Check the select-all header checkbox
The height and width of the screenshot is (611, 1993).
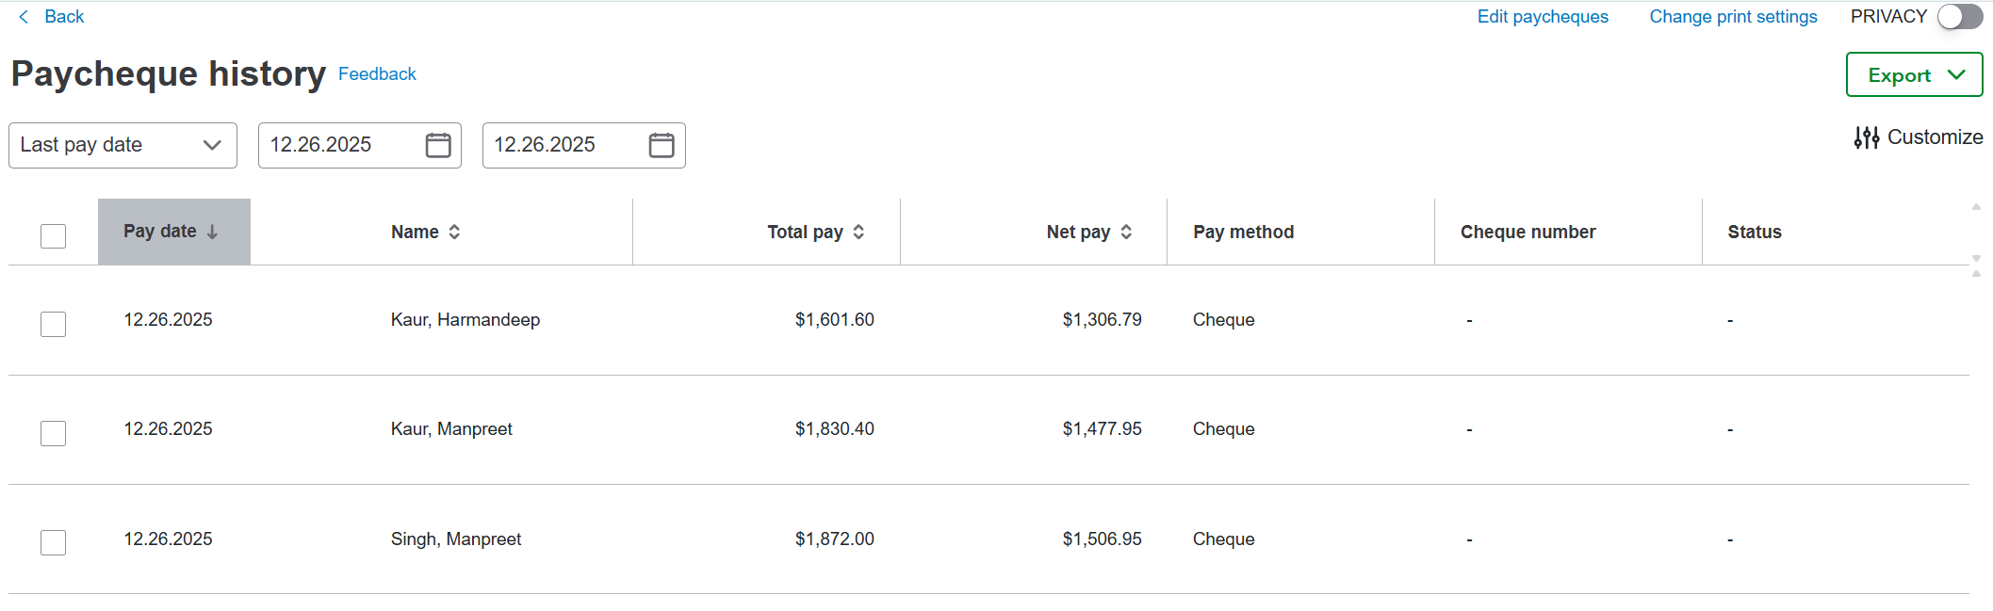click(x=54, y=235)
